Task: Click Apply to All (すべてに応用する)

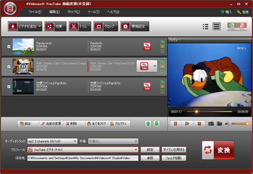Action: (174, 150)
